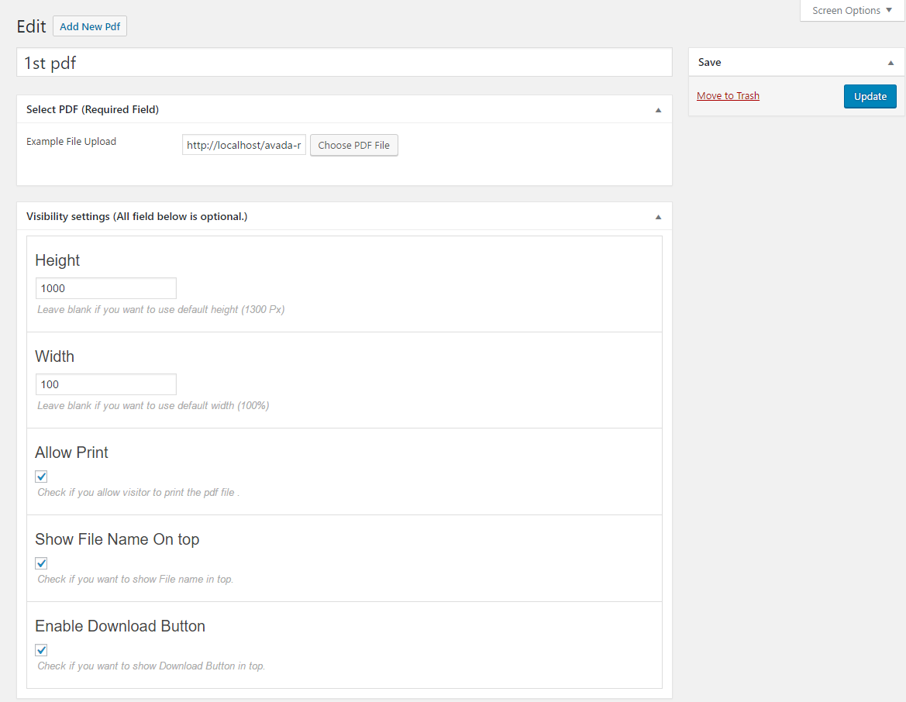Disable the Enable Download Button checkbox
Screen dimensions: 906x702
[x=42, y=650]
